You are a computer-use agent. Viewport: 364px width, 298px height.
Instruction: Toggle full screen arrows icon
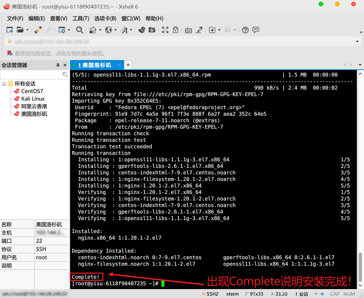click(x=165, y=30)
